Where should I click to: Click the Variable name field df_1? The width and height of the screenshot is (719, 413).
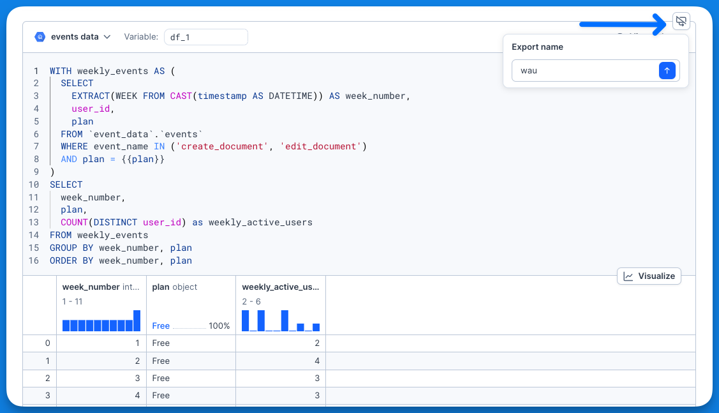point(205,37)
